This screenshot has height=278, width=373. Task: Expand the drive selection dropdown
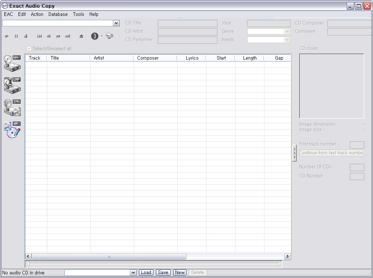tap(116, 23)
